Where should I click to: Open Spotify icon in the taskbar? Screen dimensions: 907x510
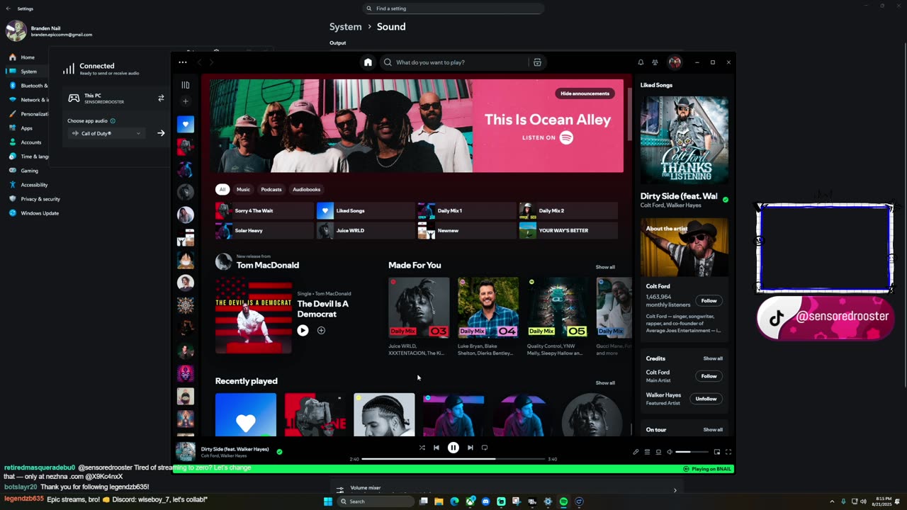click(563, 501)
